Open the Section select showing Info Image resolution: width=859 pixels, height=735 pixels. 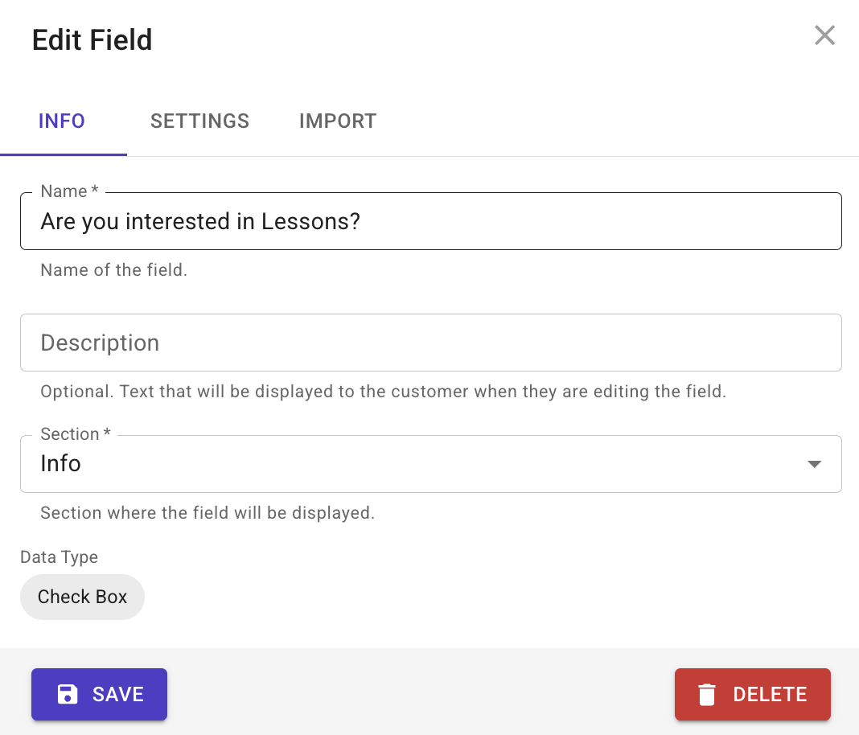click(430, 464)
